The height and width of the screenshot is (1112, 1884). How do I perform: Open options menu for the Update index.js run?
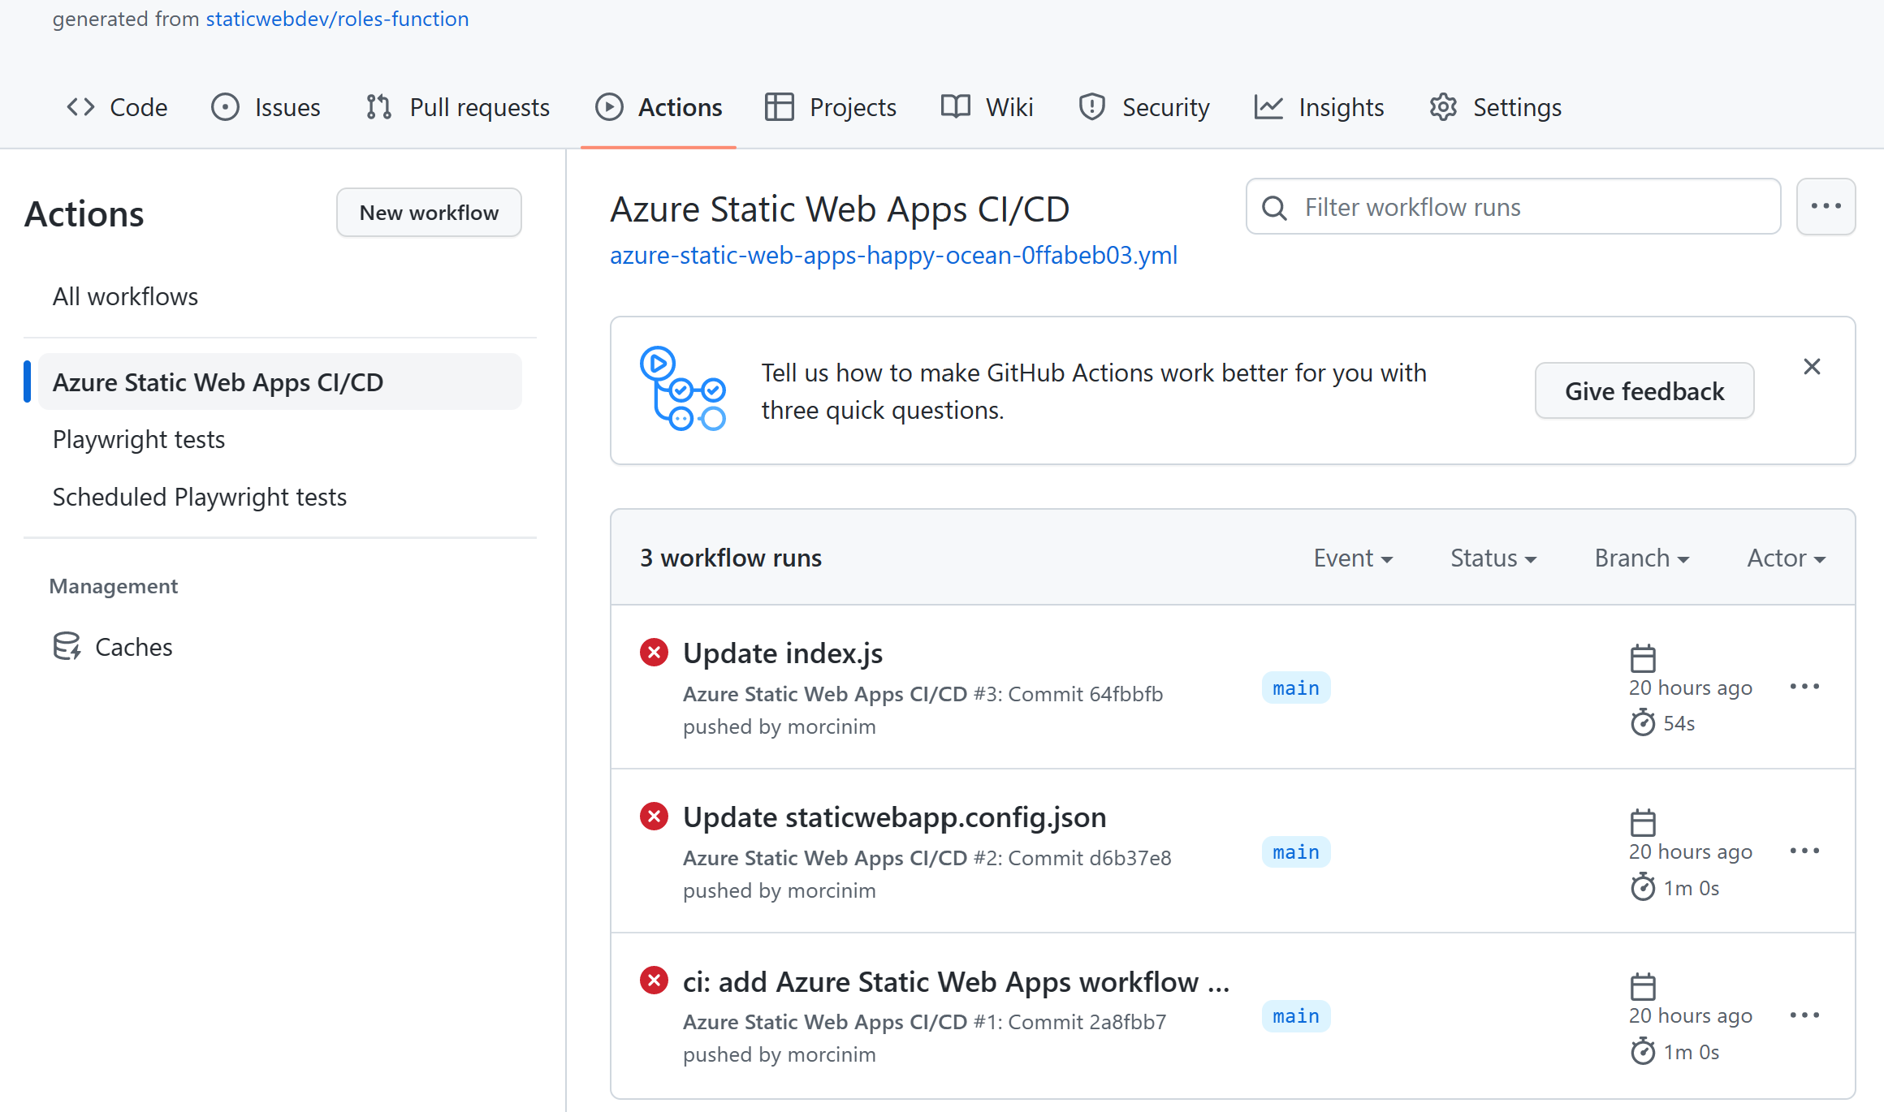[1804, 686]
